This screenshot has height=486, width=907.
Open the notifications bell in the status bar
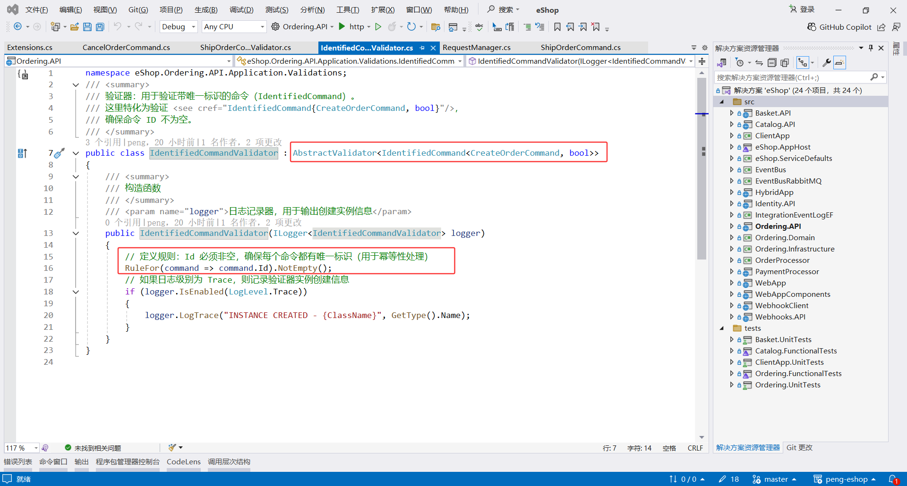pyautogui.click(x=893, y=479)
